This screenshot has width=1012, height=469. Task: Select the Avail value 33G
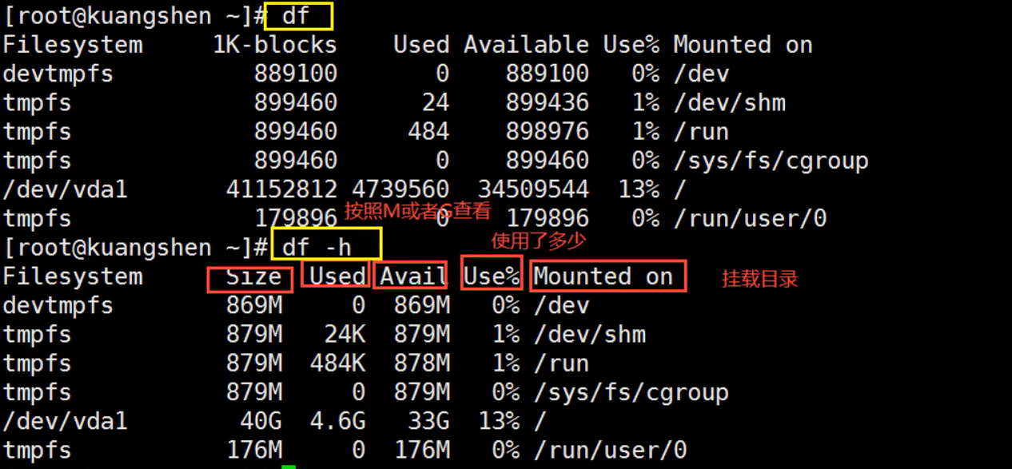click(428, 421)
